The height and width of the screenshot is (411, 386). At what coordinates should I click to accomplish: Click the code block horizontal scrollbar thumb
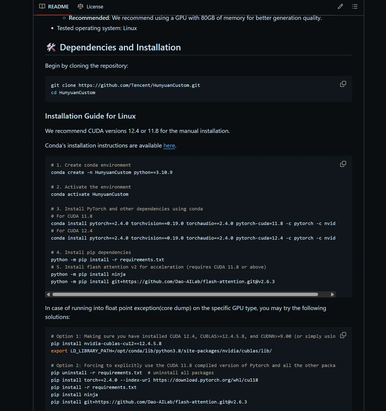(185, 294)
